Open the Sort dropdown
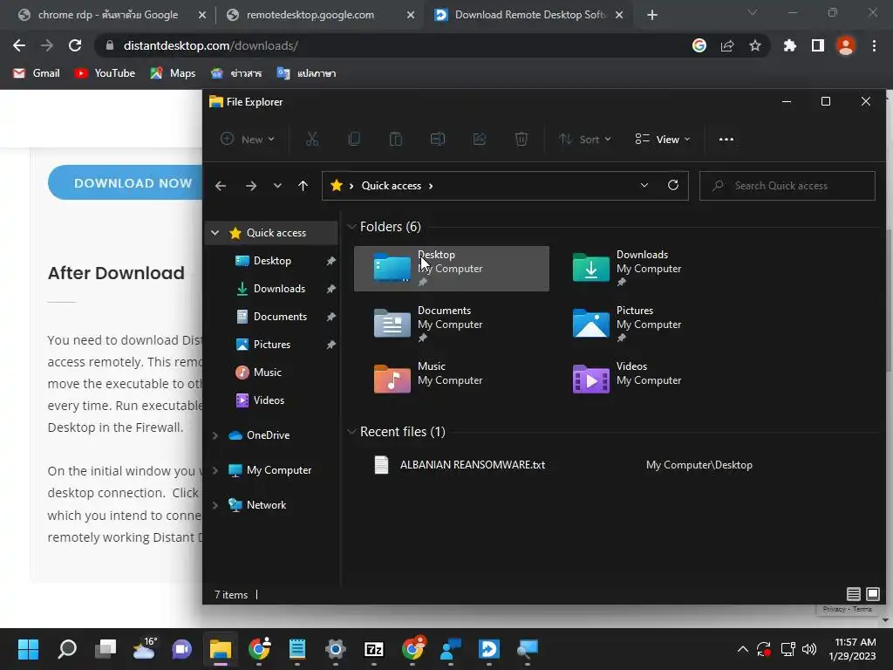This screenshot has width=893, height=670. pos(584,139)
